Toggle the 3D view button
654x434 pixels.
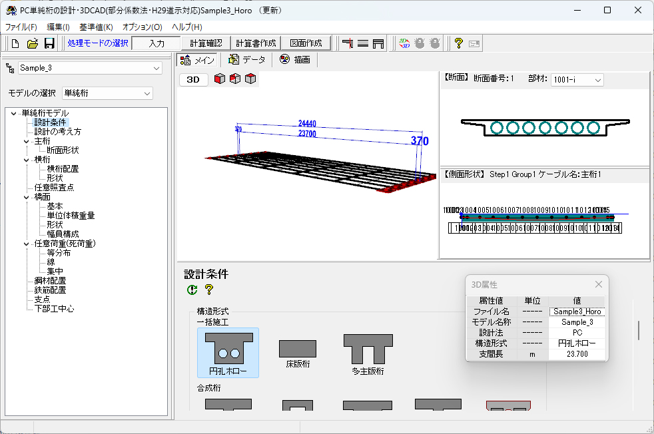pos(193,80)
